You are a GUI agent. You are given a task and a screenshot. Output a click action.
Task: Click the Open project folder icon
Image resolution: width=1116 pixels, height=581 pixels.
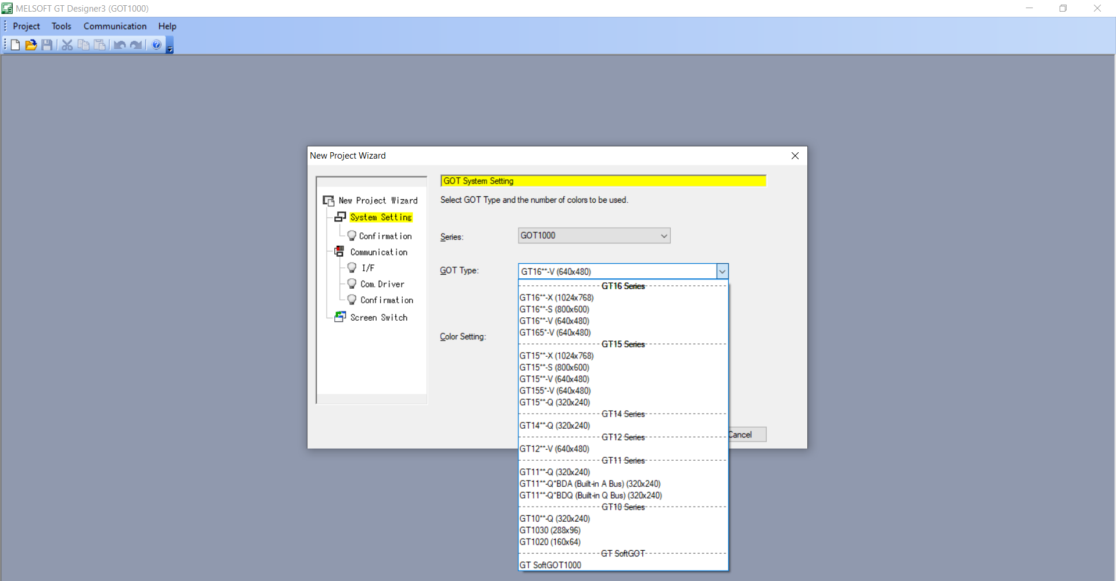tap(31, 45)
